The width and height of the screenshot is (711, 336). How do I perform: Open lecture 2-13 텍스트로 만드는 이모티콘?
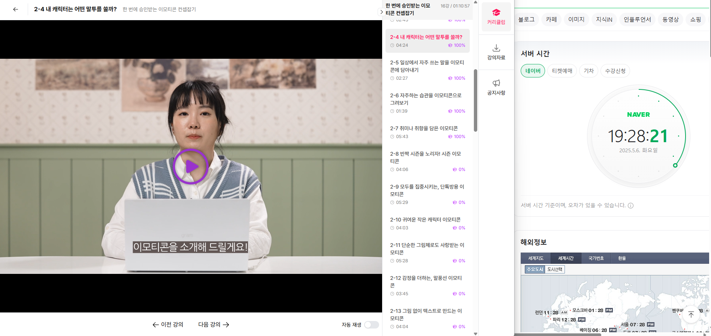coord(427,318)
